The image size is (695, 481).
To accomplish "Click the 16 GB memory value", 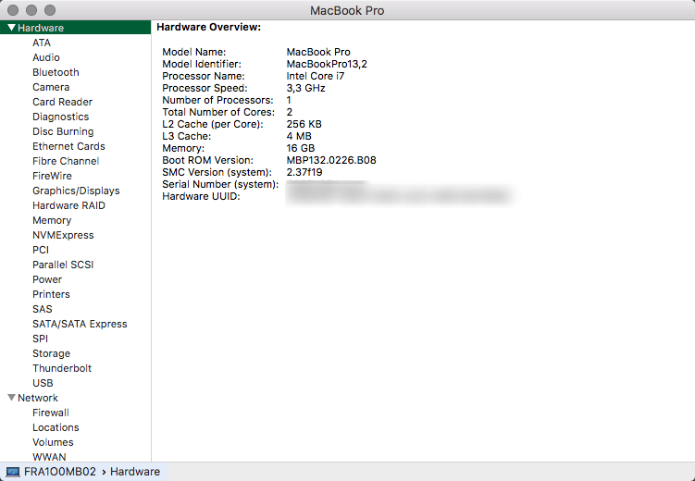I will (301, 148).
